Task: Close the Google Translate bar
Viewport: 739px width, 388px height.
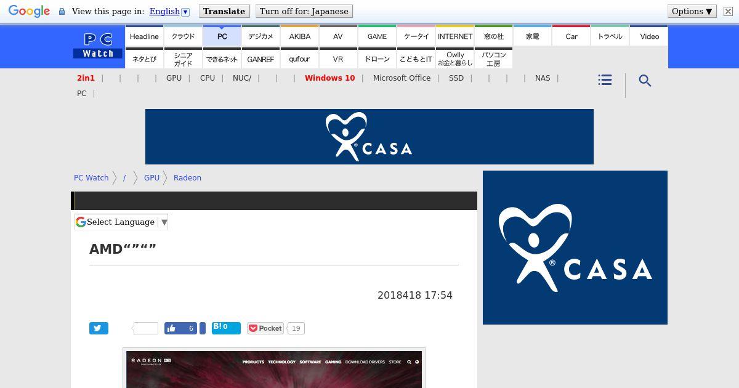Action: [728, 11]
